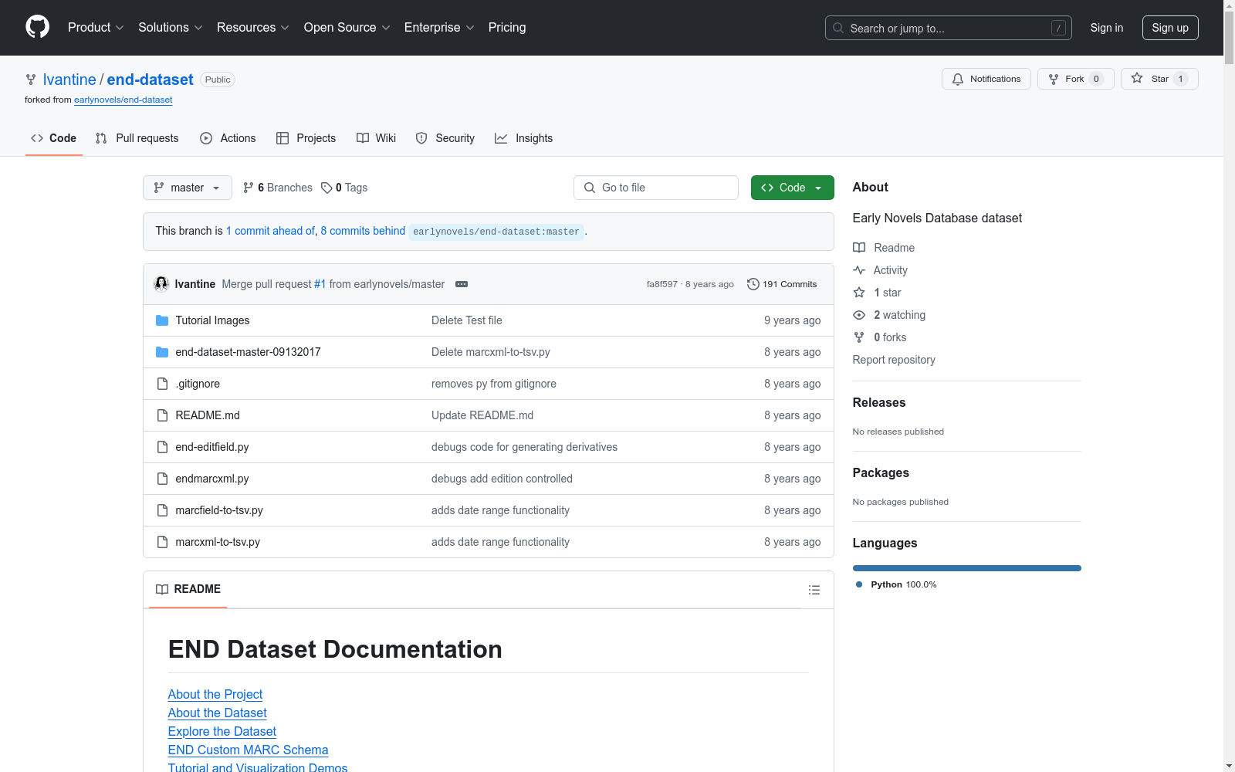This screenshot has height=772, width=1235.
Task: Switch to the Insights tab
Action: point(524,138)
